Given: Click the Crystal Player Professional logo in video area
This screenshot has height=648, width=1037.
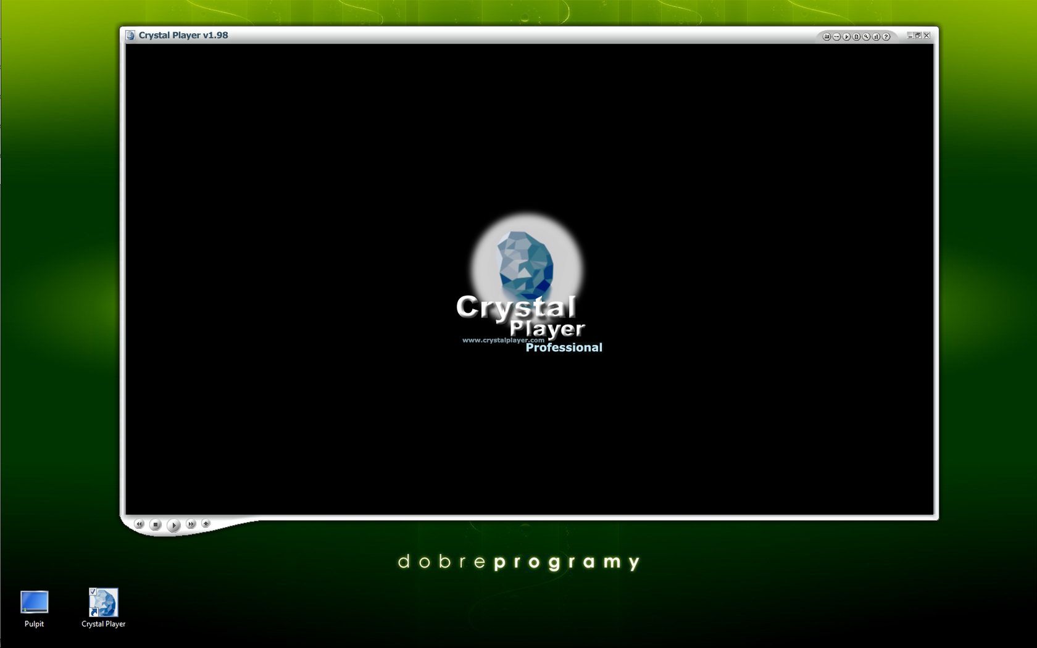Looking at the screenshot, I should (528, 284).
